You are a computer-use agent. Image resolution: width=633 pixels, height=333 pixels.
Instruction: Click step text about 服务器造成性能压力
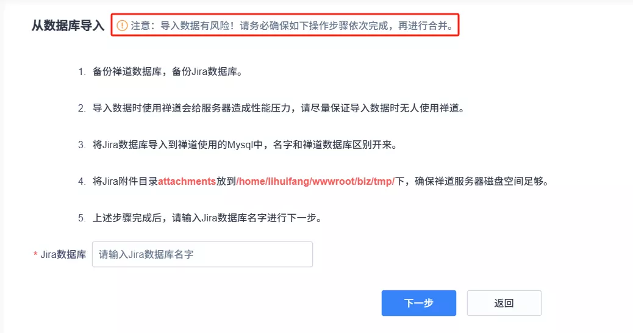(x=279, y=108)
